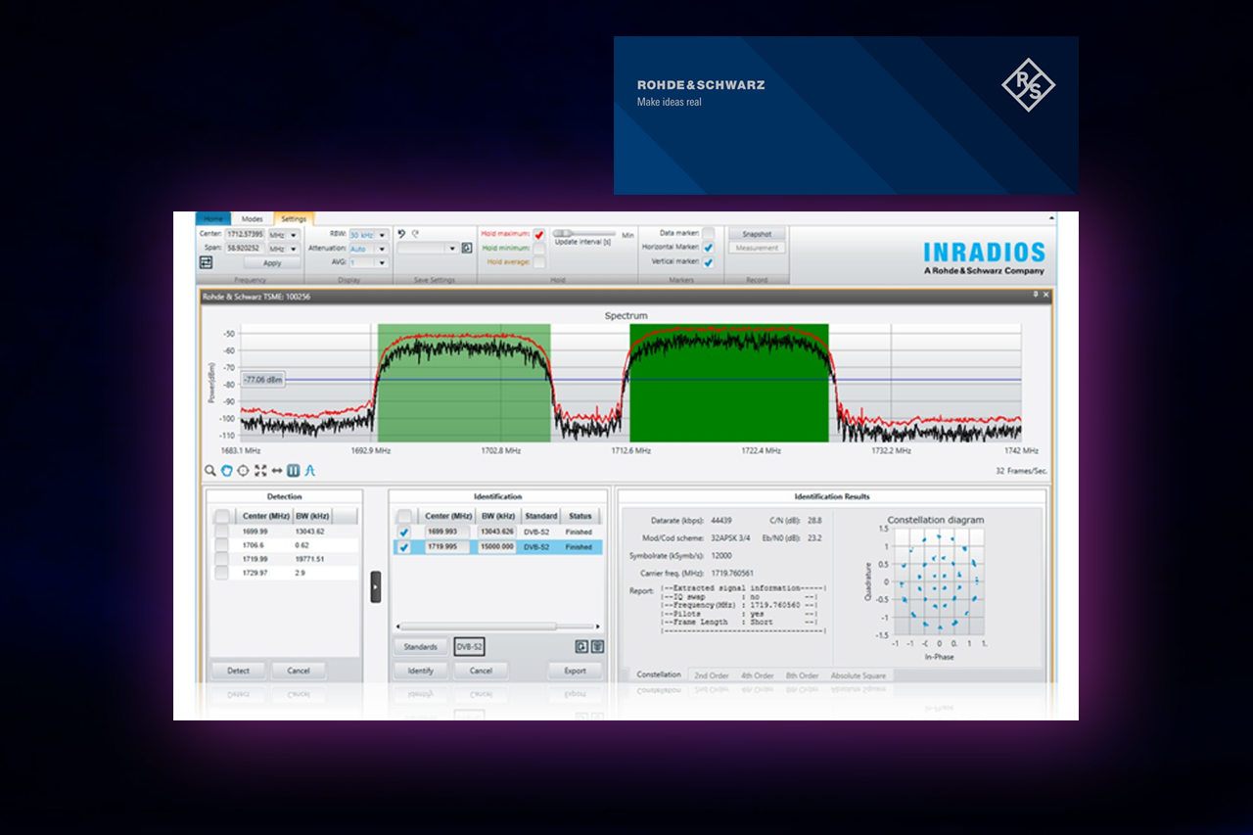
Task: Toggle the select-all checkbox in the Detection header
Action: click(x=222, y=516)
